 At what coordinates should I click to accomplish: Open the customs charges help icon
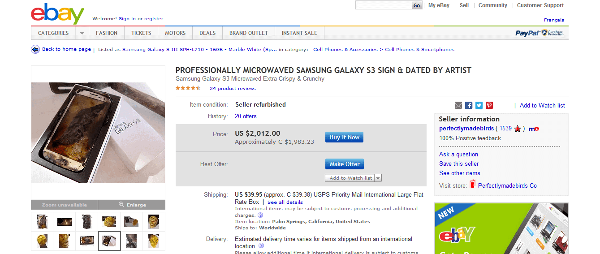(260, 215)
